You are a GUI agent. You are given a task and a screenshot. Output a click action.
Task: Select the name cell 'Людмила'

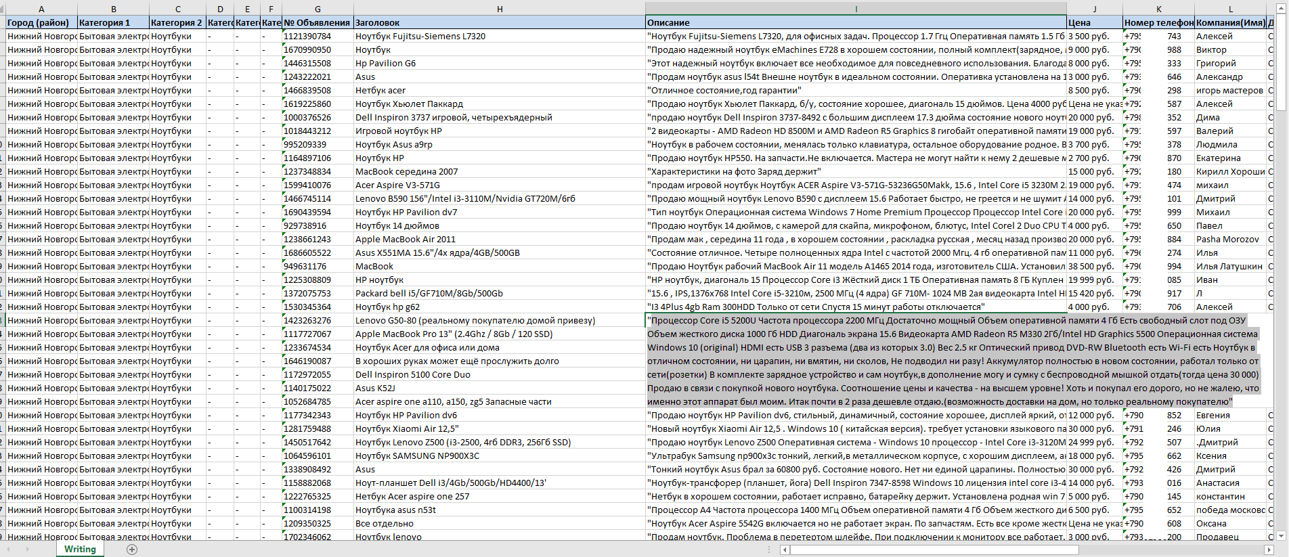pos(1230,144)
